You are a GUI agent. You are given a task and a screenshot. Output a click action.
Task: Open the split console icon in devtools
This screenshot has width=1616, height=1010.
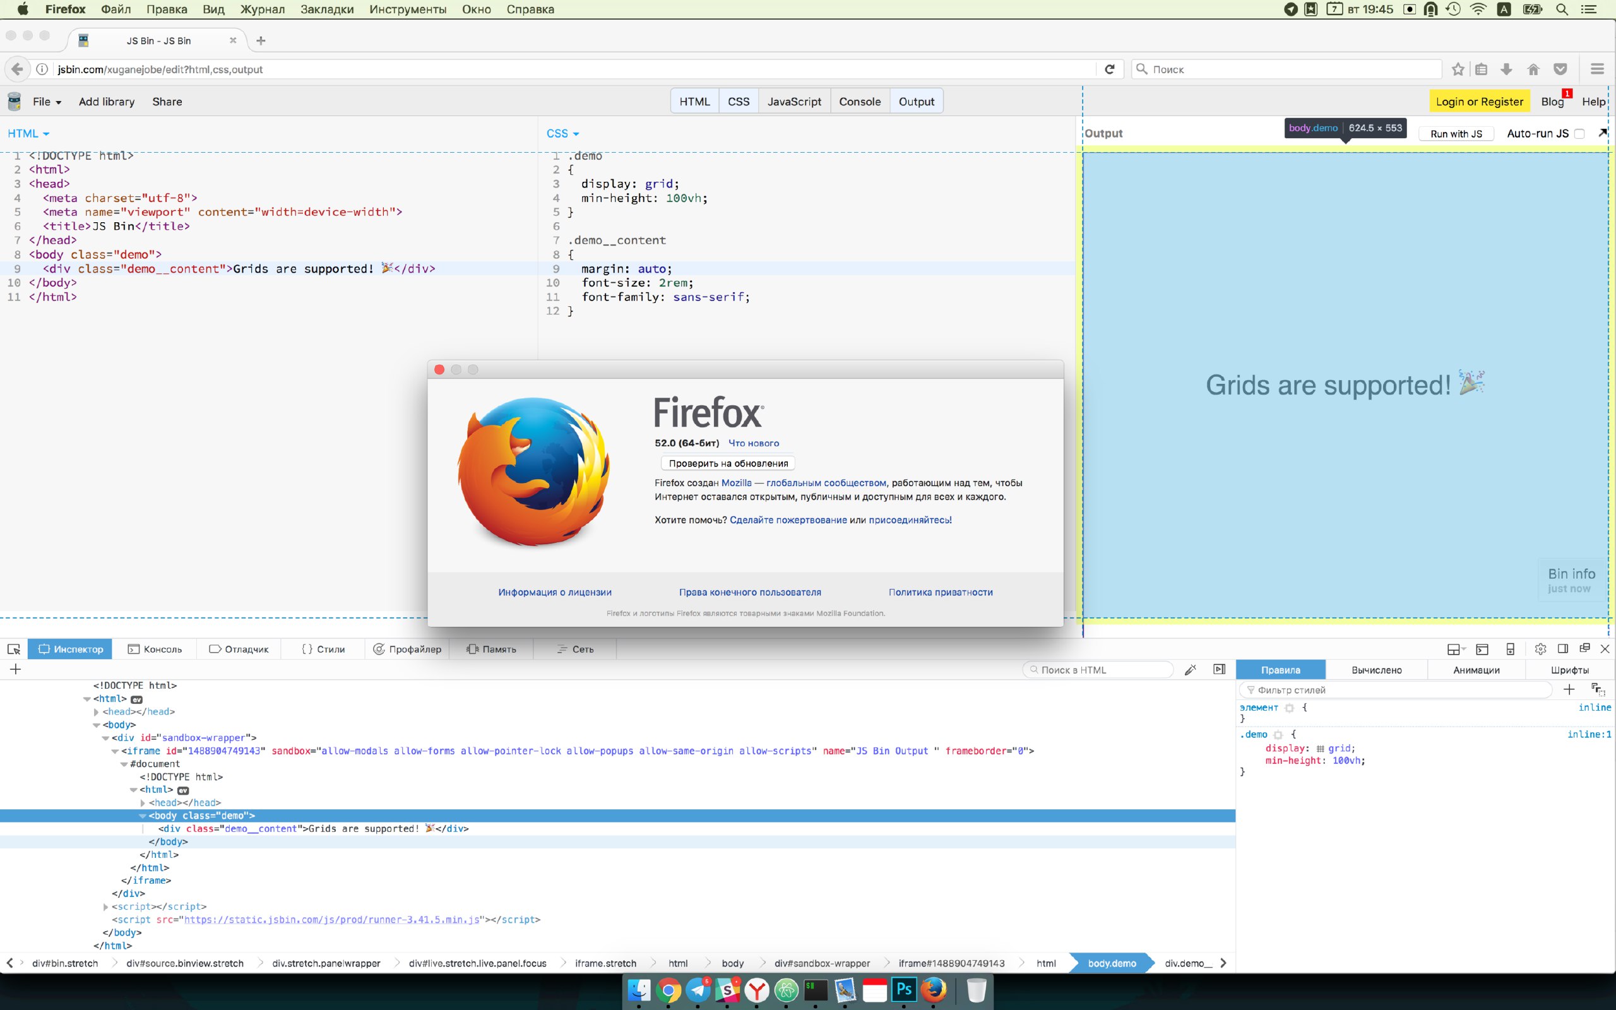tap(1482, 649)
